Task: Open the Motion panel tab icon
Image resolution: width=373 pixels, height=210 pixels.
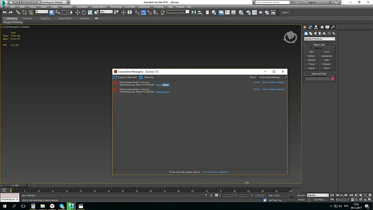Action: pos(322,27)
